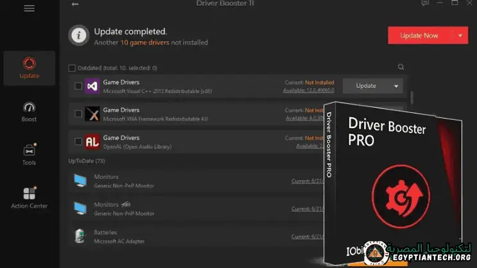The image size is (477, 268).
Task: Click the OpenAL AL icon
Action: point(92,142)
